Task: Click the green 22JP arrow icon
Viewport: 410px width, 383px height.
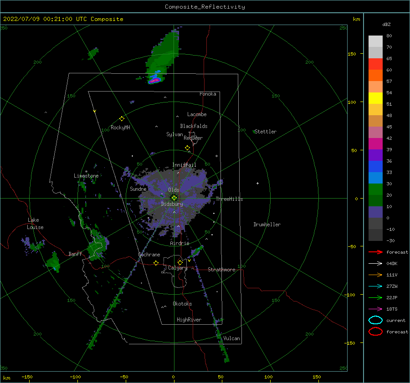Action: pyautogui.click(x=375, y=297)
